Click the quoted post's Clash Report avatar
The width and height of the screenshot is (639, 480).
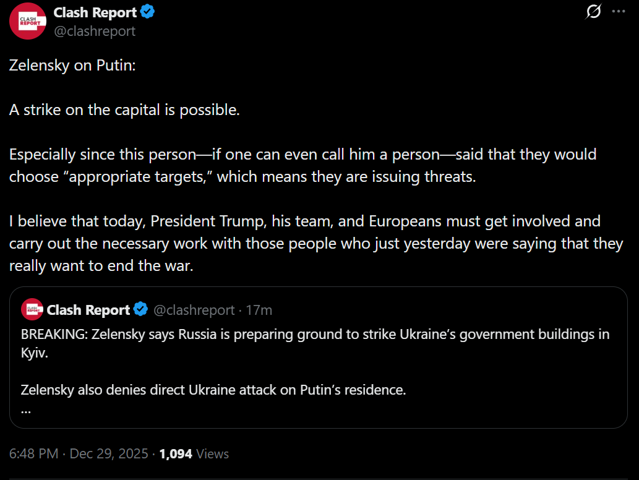tap(32, 309)
